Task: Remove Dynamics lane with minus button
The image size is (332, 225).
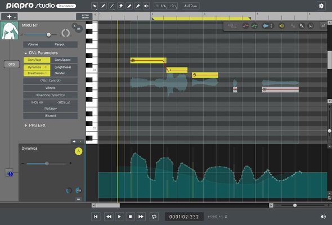Action: pos(78,199)
